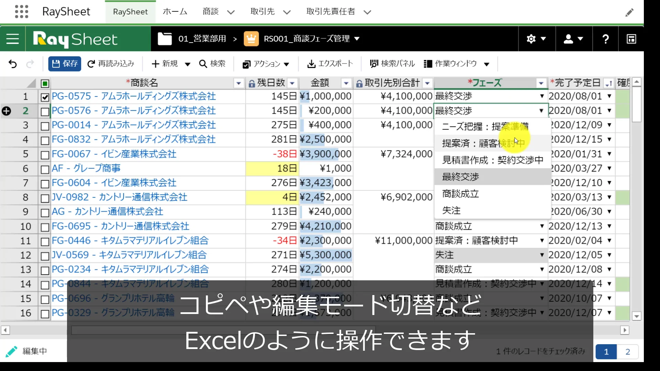Click the question mark help icon

click(x=606, y=39)
